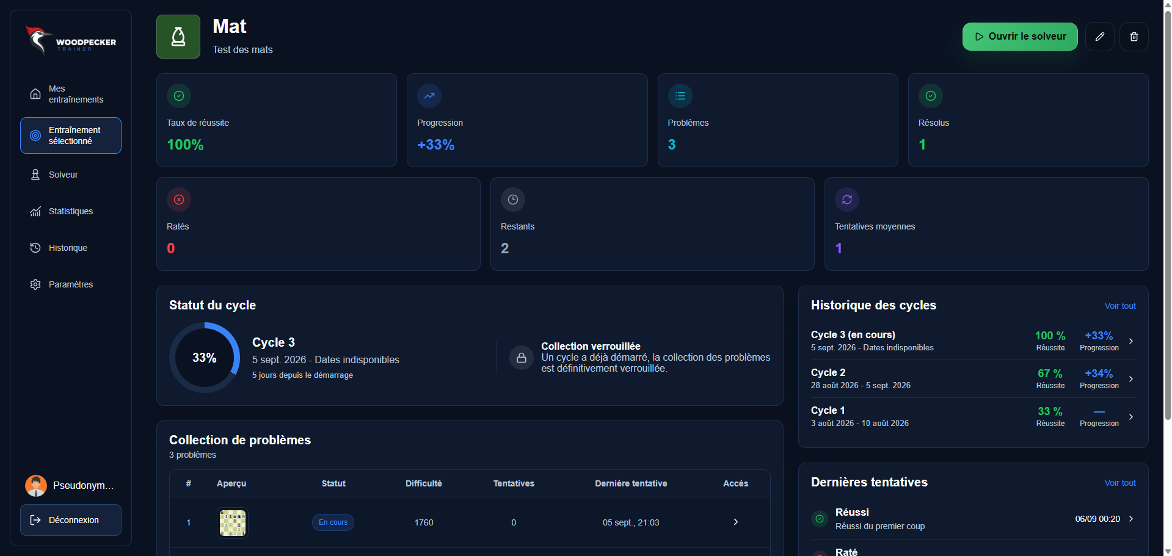Click the Ratés red cross icon

coord(179,200)
